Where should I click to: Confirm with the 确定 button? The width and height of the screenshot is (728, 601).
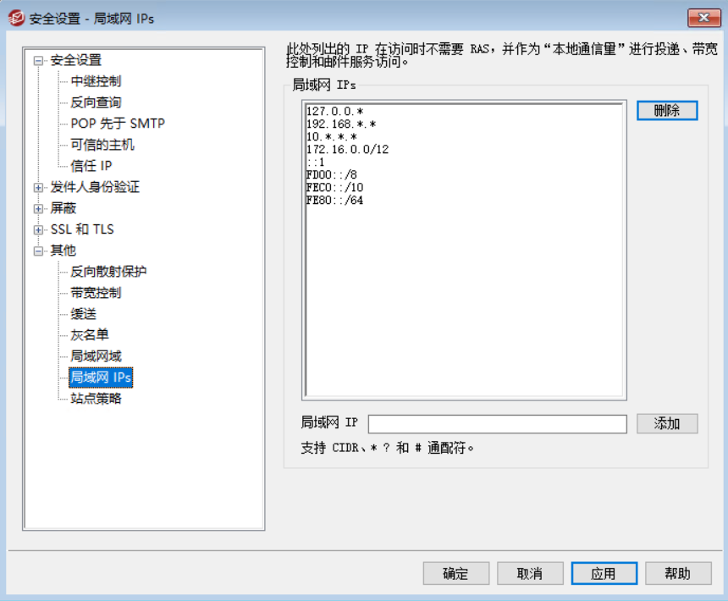pos(456,574)
